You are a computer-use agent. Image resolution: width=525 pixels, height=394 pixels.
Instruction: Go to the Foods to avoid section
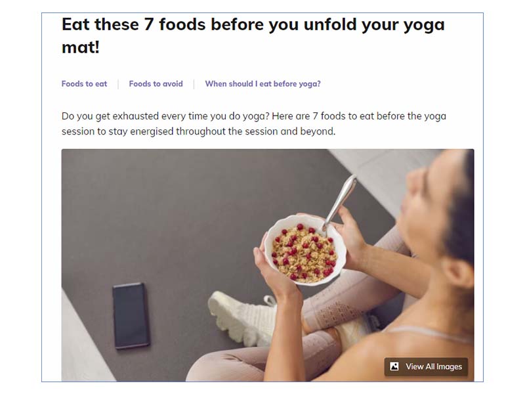click(x=156, y=84)
